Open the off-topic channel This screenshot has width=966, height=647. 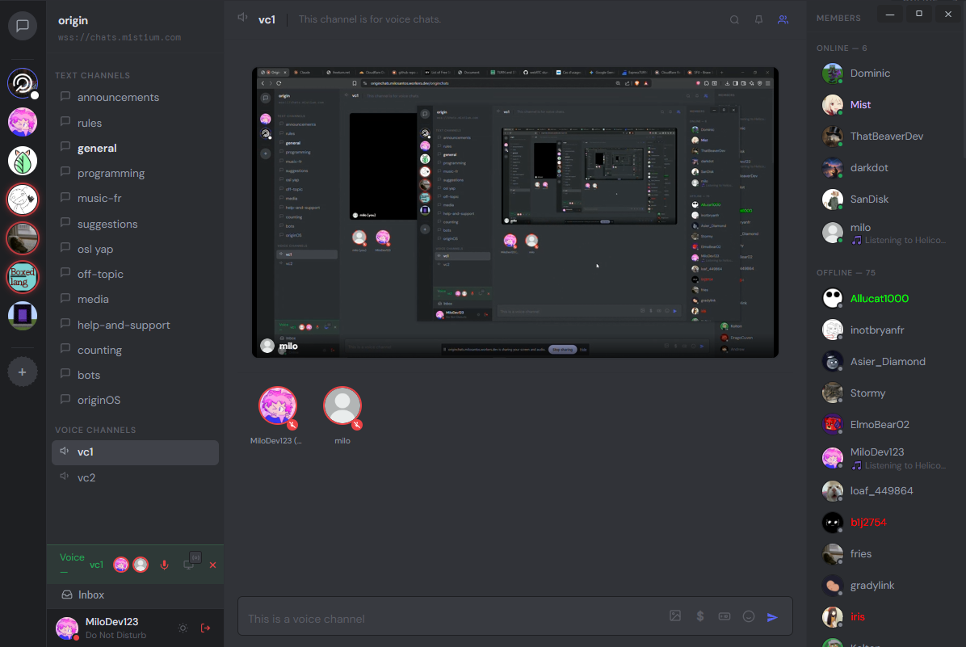(135, 274)
